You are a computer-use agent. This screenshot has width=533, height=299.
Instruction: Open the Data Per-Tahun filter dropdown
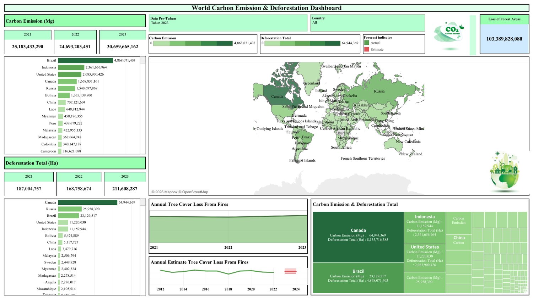click(x=228, y=23)
